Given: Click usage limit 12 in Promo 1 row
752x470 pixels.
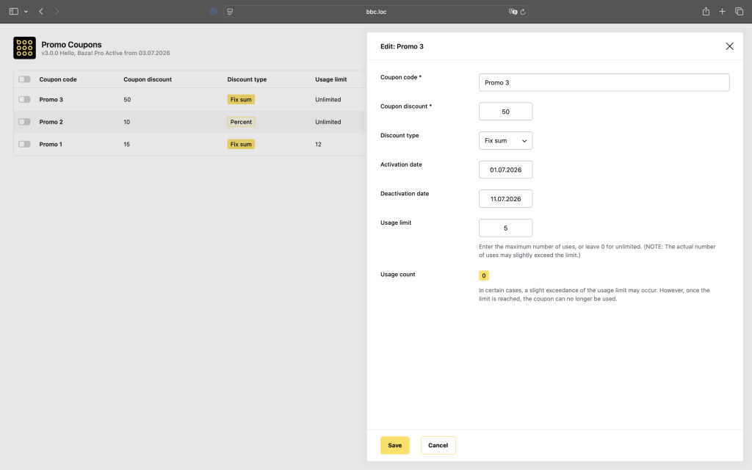Looking at the screenshot, I should pyautogui.click(x=318, y=144).
